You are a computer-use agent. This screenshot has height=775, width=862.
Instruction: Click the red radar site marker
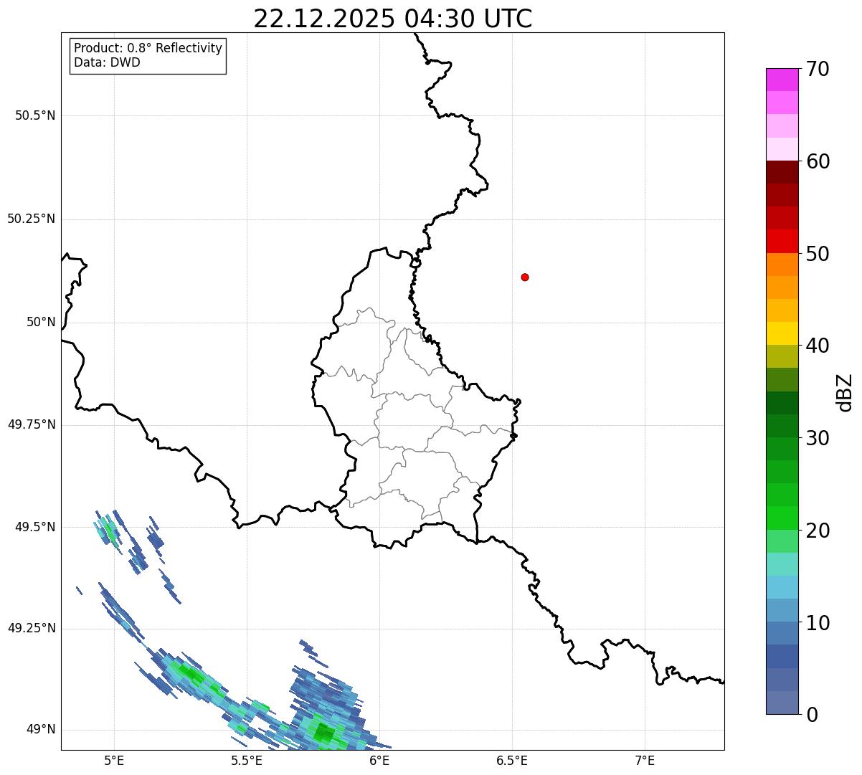pos(525,277)
